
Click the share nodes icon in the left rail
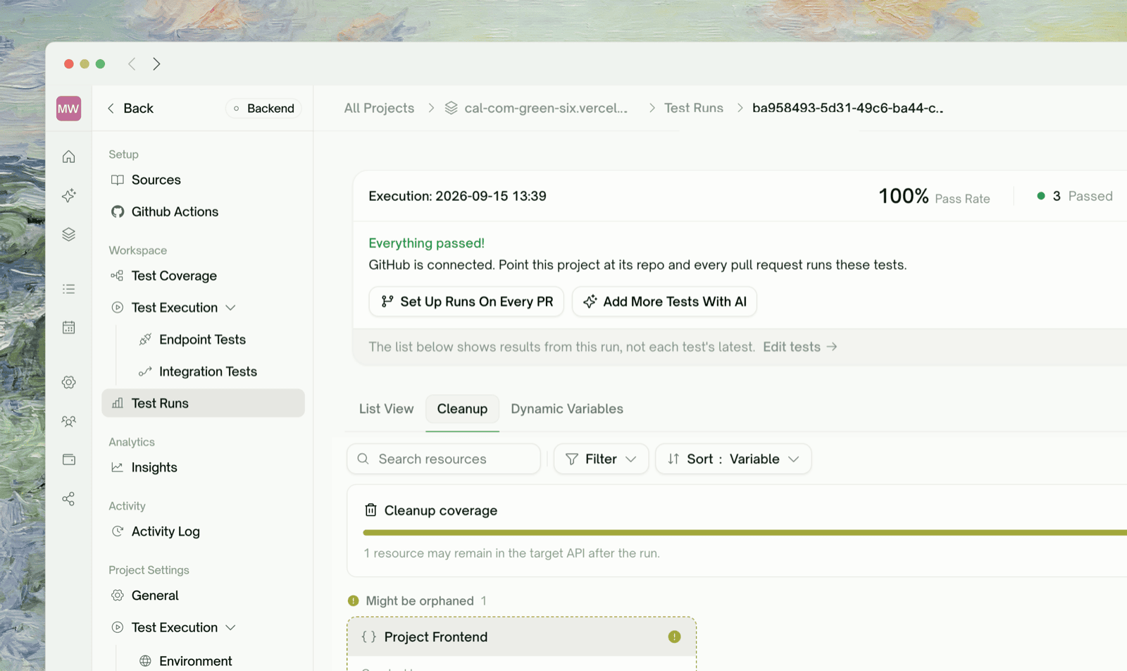(68, 499)
